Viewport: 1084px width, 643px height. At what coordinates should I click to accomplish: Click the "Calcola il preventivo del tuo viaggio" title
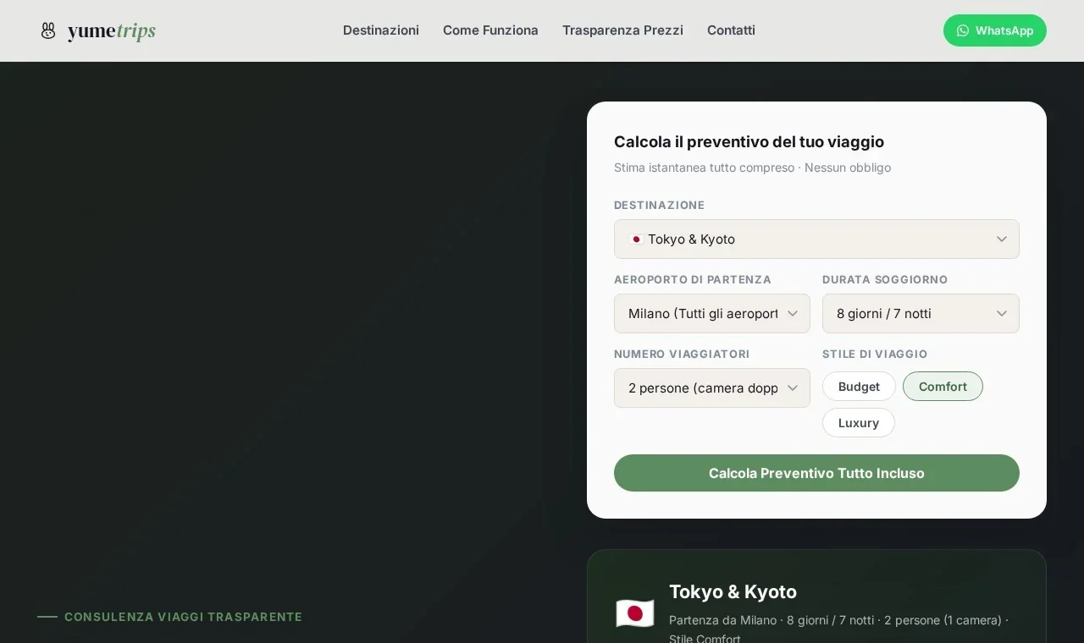749,142
